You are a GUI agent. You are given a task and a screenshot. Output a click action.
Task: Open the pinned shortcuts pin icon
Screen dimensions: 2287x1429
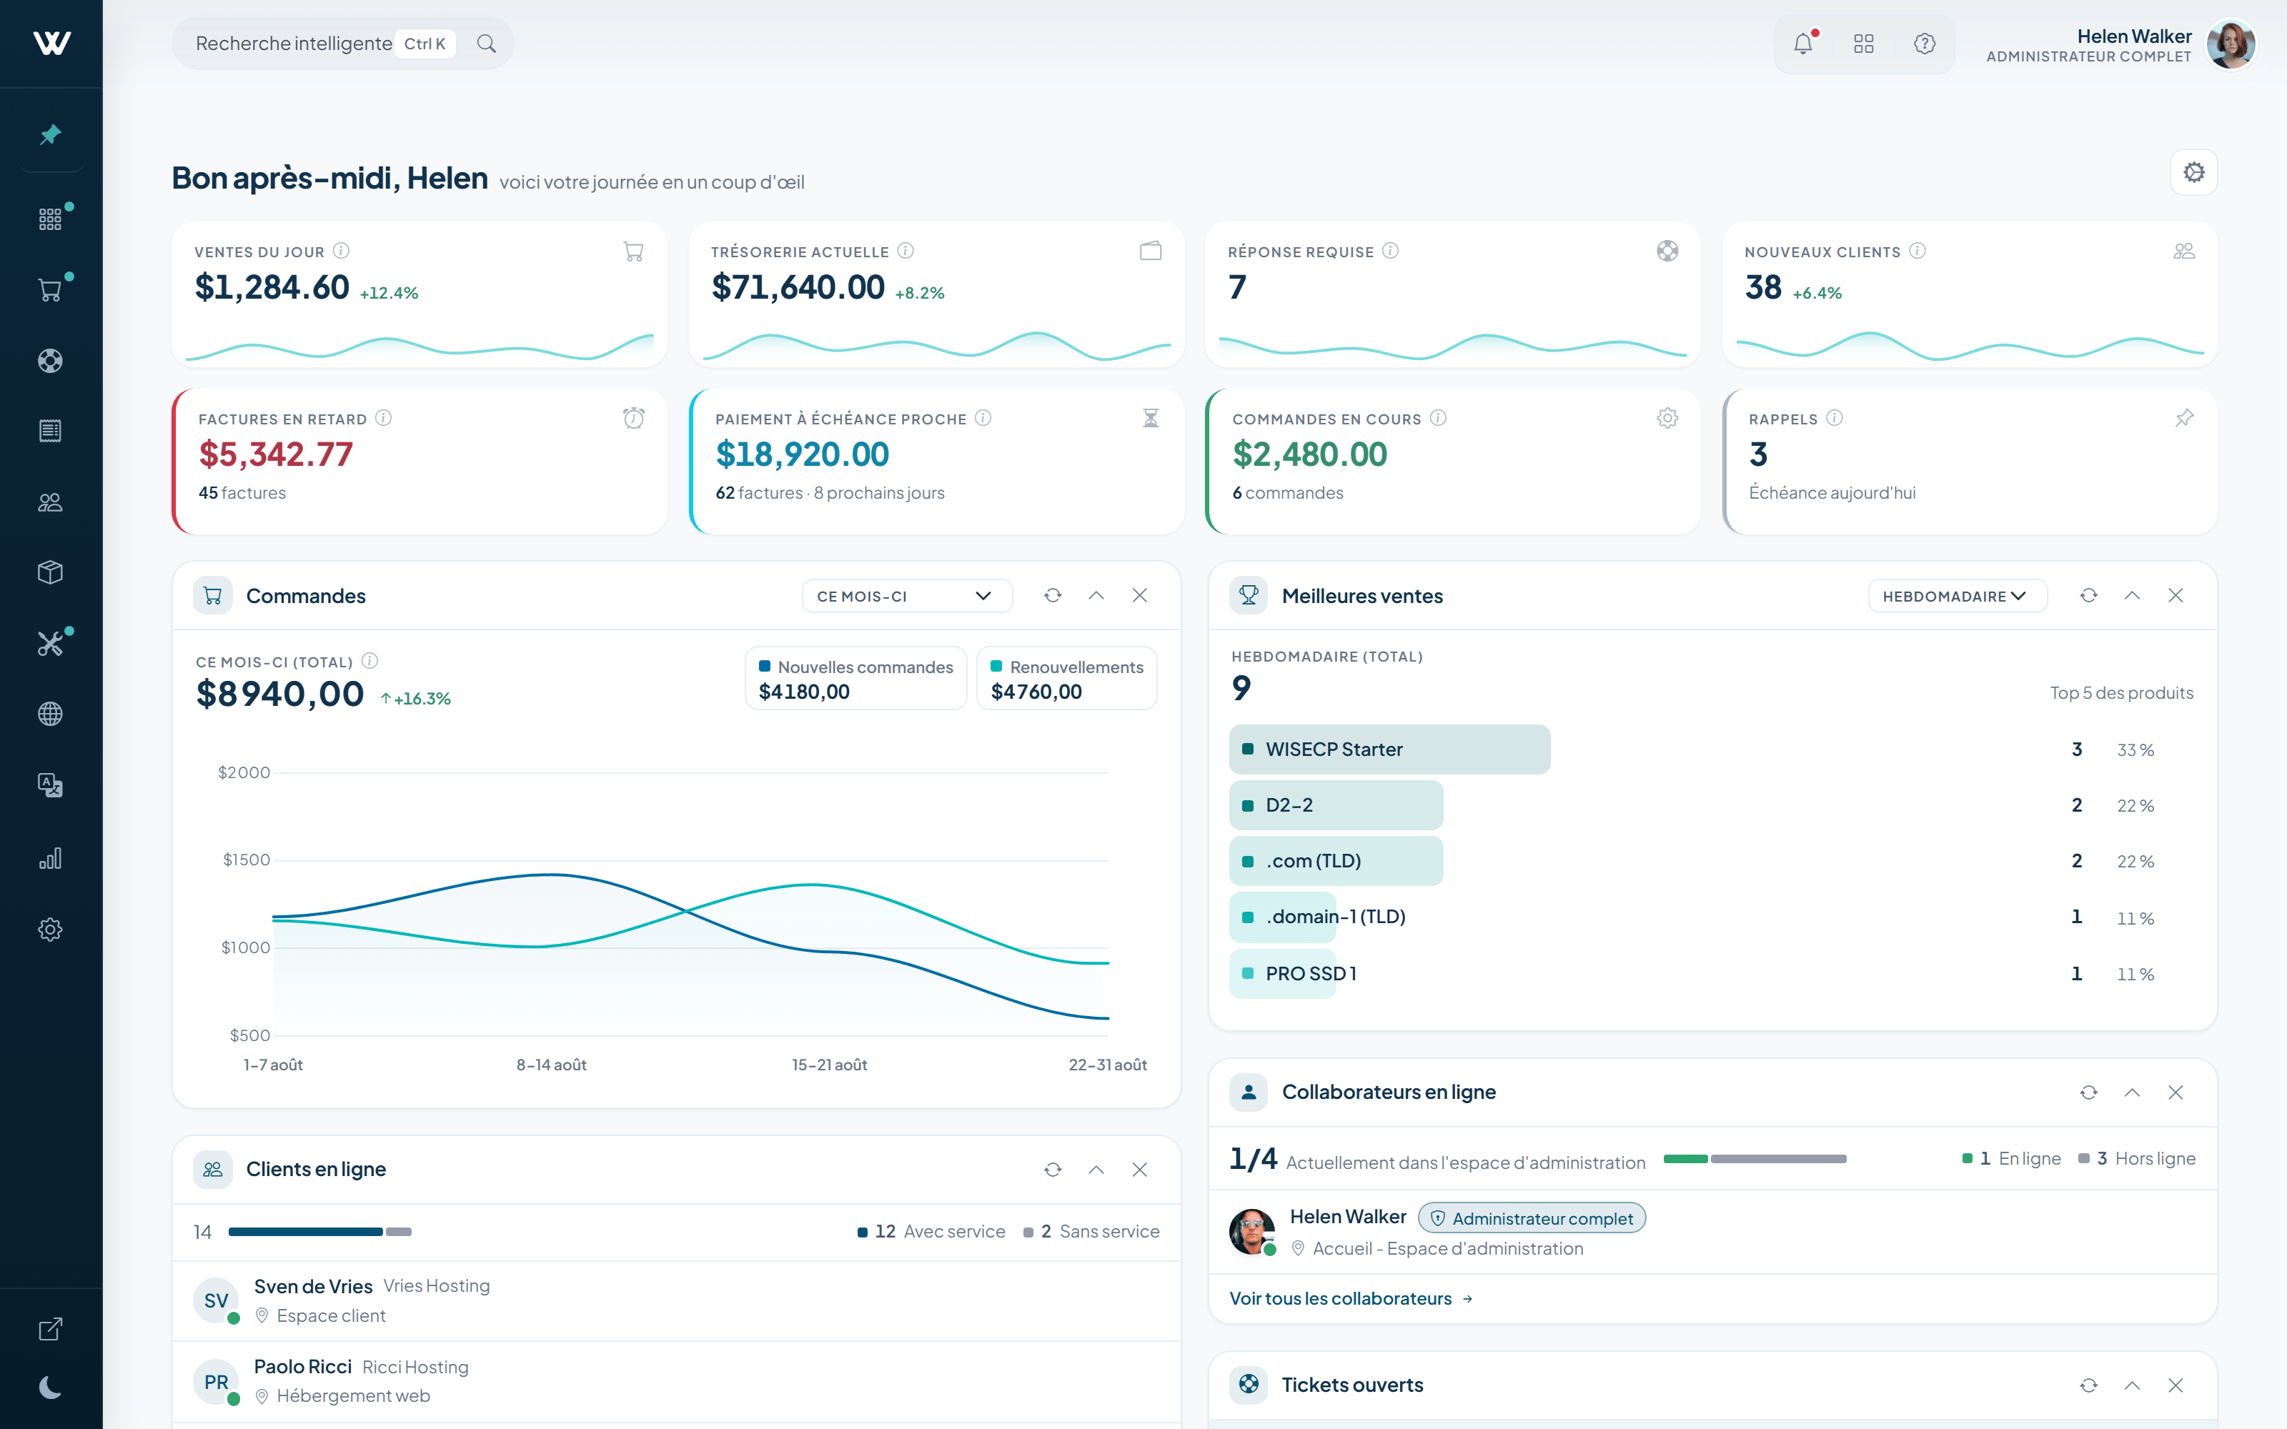tap(51, 135)
